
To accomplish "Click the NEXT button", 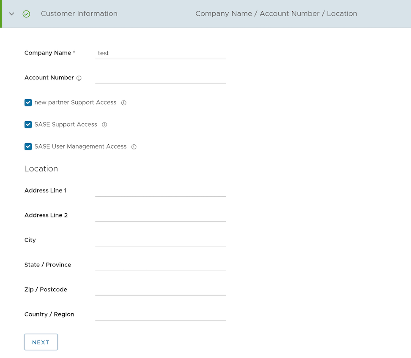I will coord(41,342).
